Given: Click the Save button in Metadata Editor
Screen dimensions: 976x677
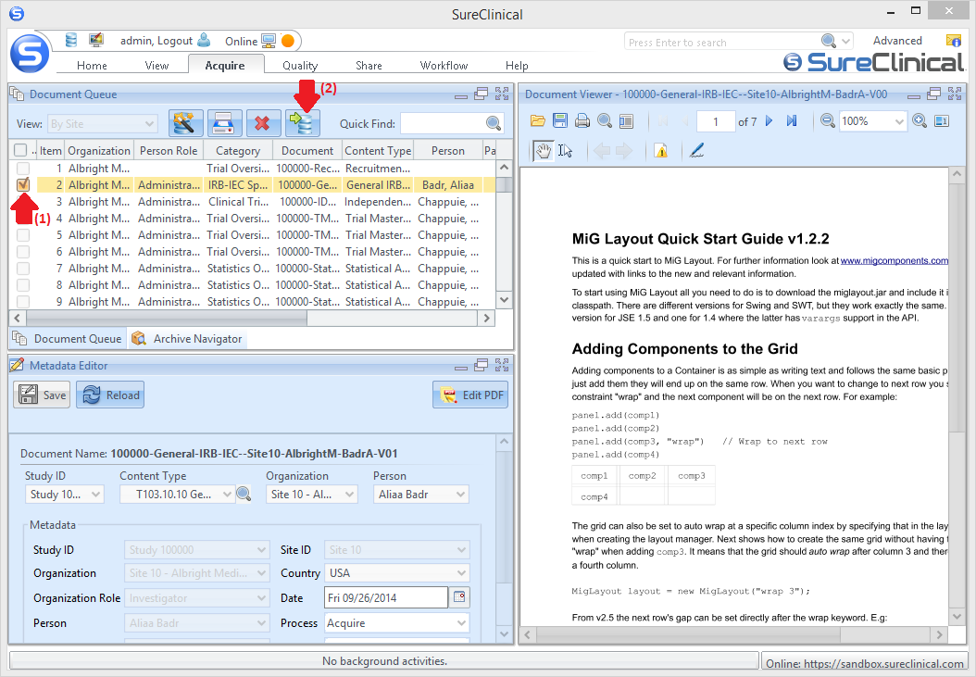Looking at the screenshot, I should point(42,395).
